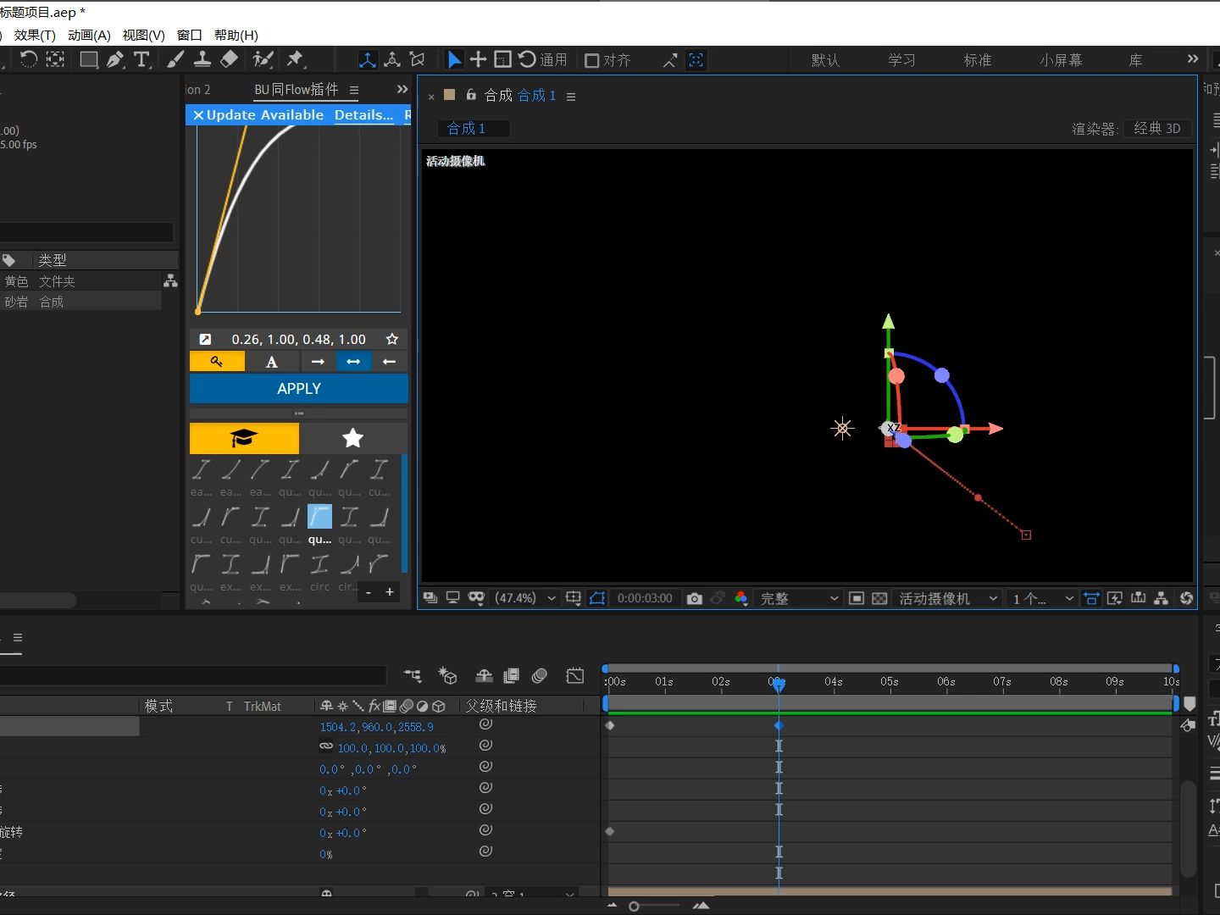
Task: Switch to 学习 workspace
Action: coord(901,60)
